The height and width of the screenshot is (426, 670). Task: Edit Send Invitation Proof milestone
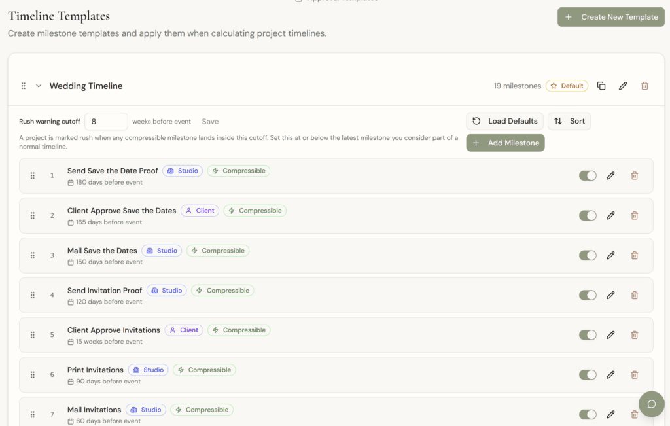[x=610, y=295]
